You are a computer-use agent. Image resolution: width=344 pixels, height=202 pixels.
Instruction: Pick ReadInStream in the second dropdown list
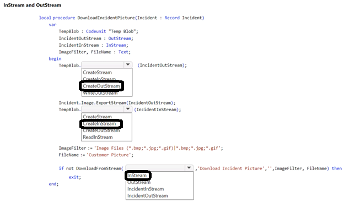98,137
